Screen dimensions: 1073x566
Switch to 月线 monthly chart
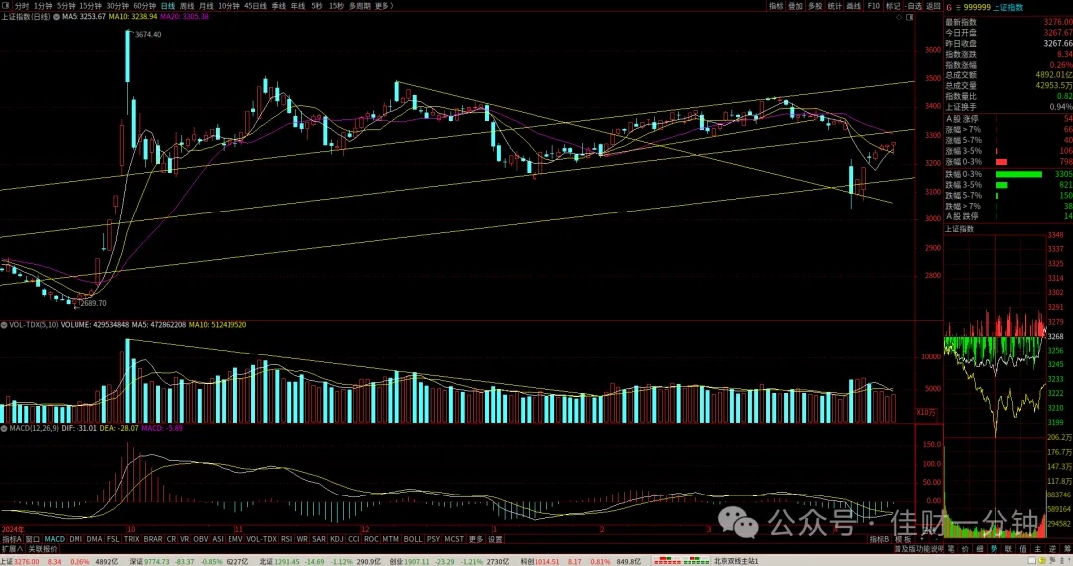click(206, 6)
